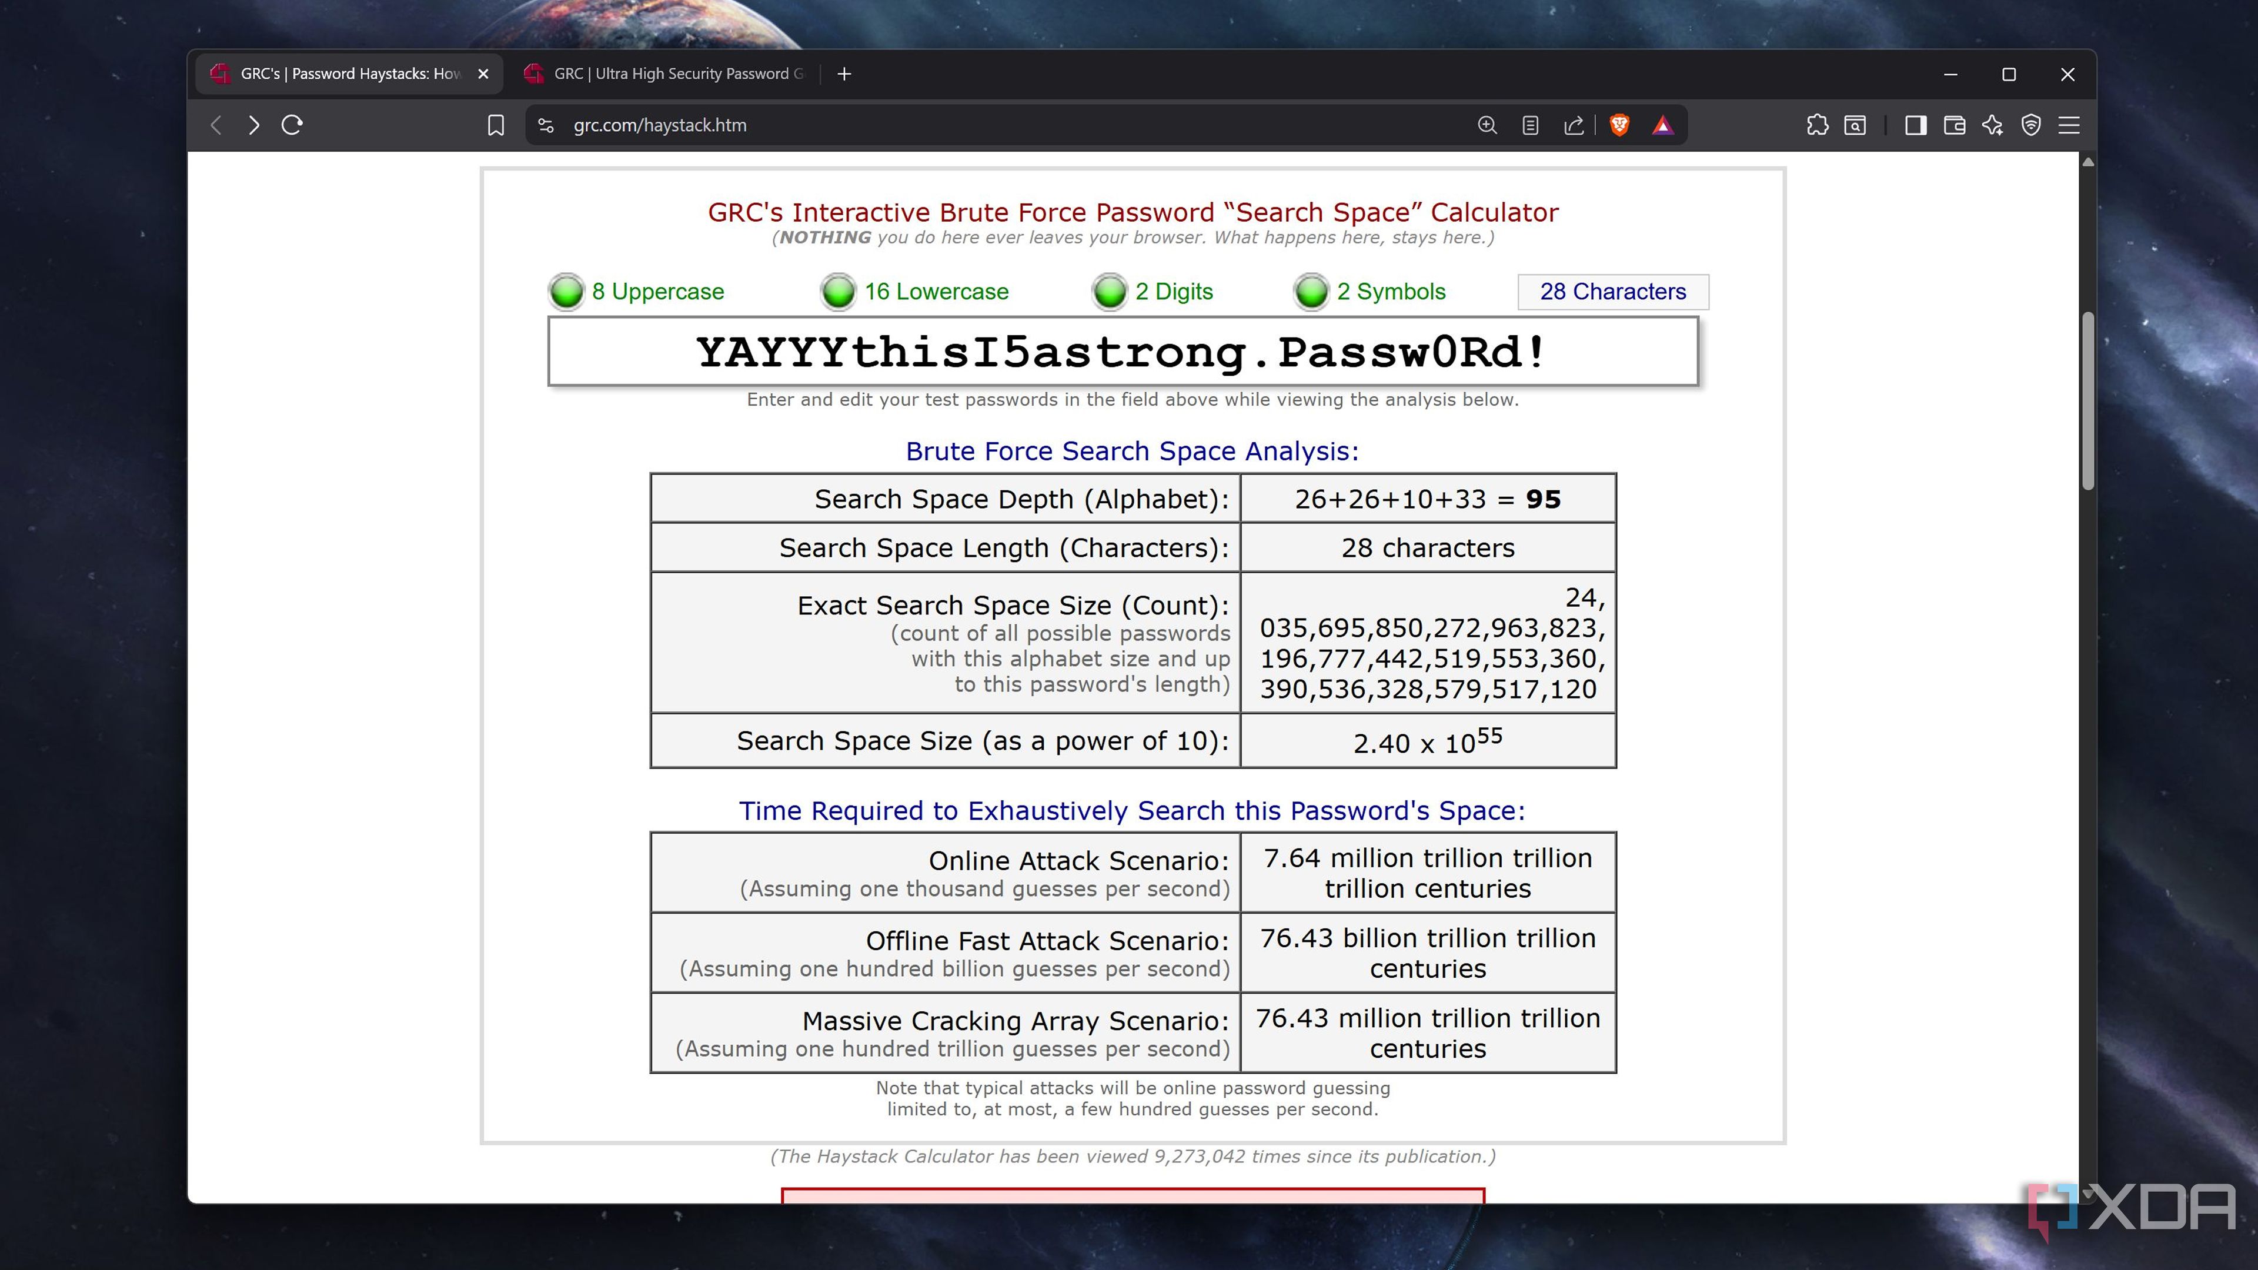Toggle the sidebar panel icon
The height and width of the screenshot is (1270, 2258).
point(1915,125)
